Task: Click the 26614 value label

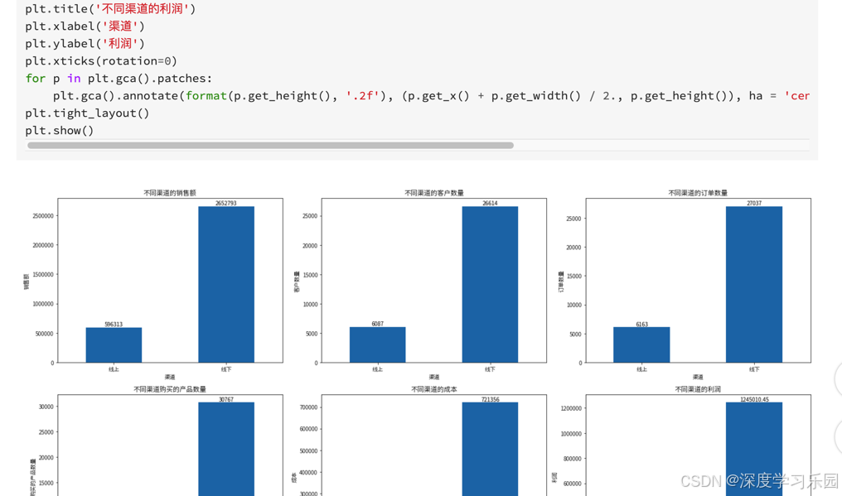Action: click(490, 203)
